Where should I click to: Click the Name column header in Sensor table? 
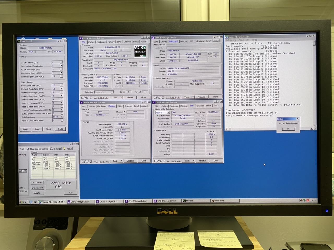click(x=37, y=155)
